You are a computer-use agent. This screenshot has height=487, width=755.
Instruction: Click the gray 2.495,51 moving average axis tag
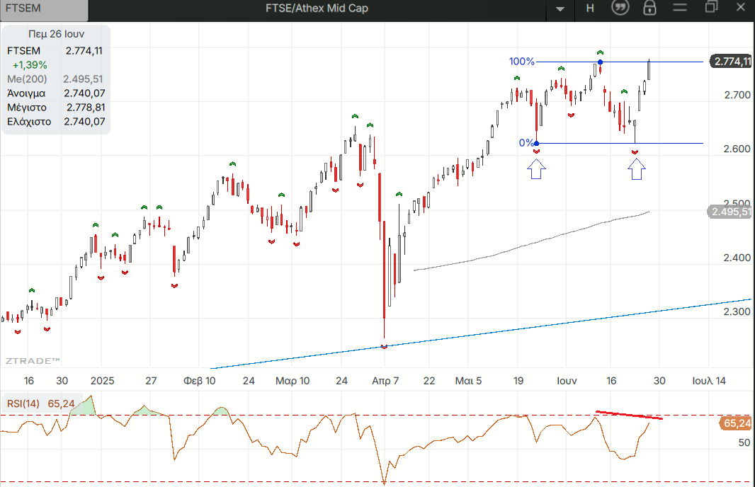pos(730,212)
